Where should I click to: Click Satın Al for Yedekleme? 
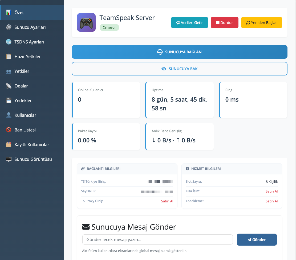coord(272,201)
